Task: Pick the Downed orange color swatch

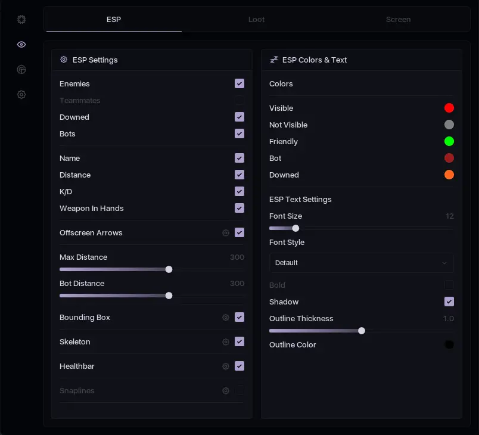Action: (x=449, y=175)
